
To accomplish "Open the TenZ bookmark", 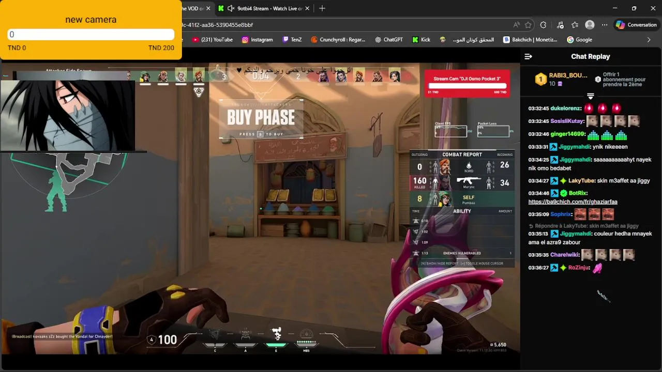I will (x=292, y=40).
